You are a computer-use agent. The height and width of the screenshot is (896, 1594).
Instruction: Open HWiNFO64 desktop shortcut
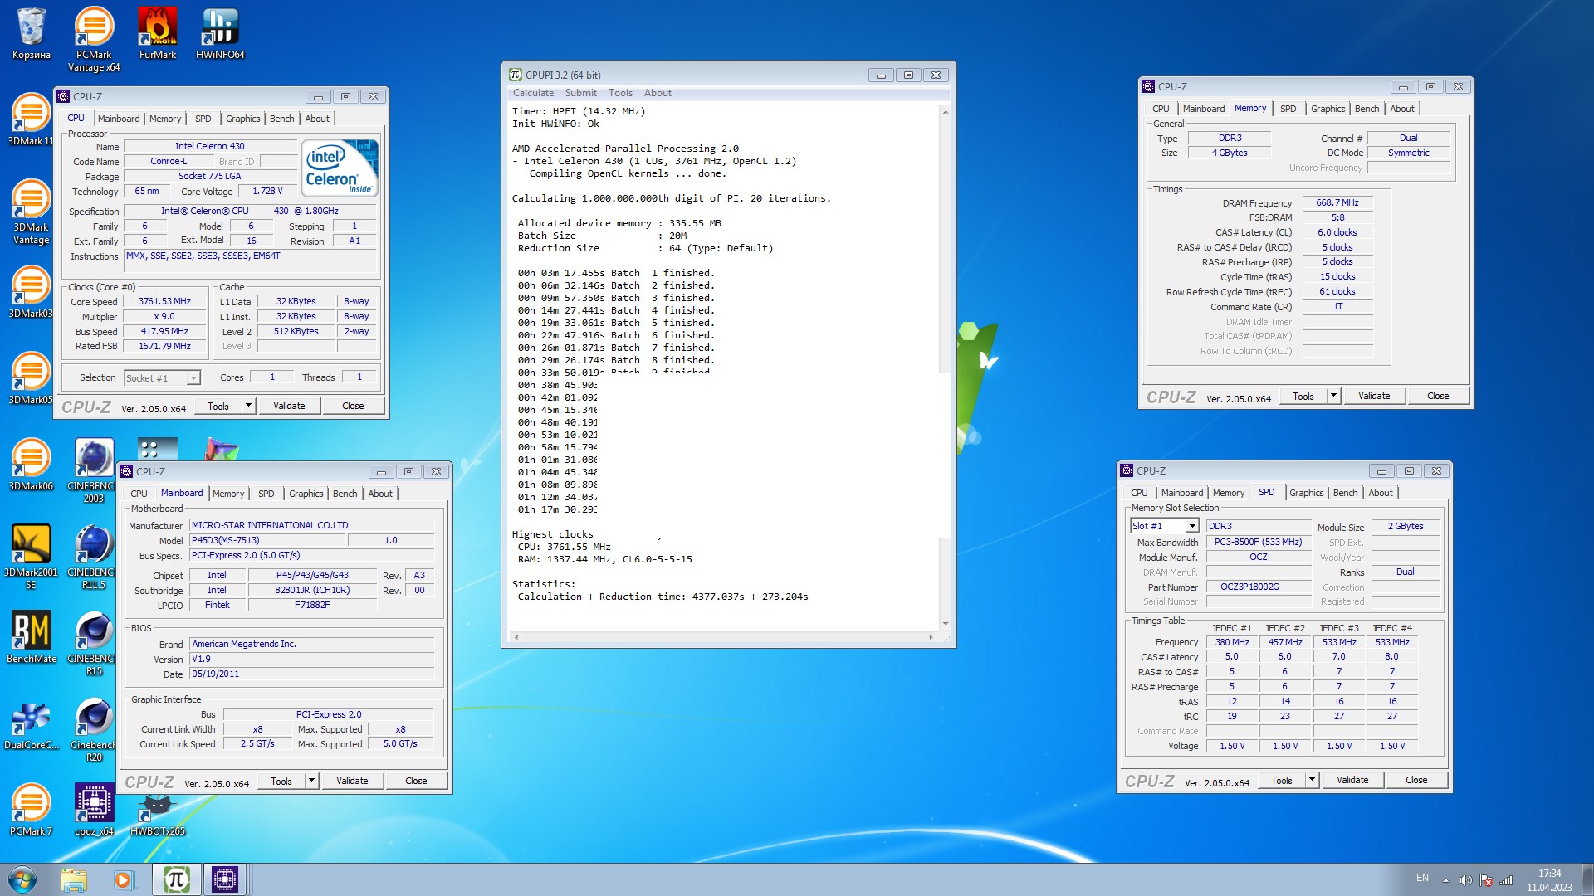220,34
